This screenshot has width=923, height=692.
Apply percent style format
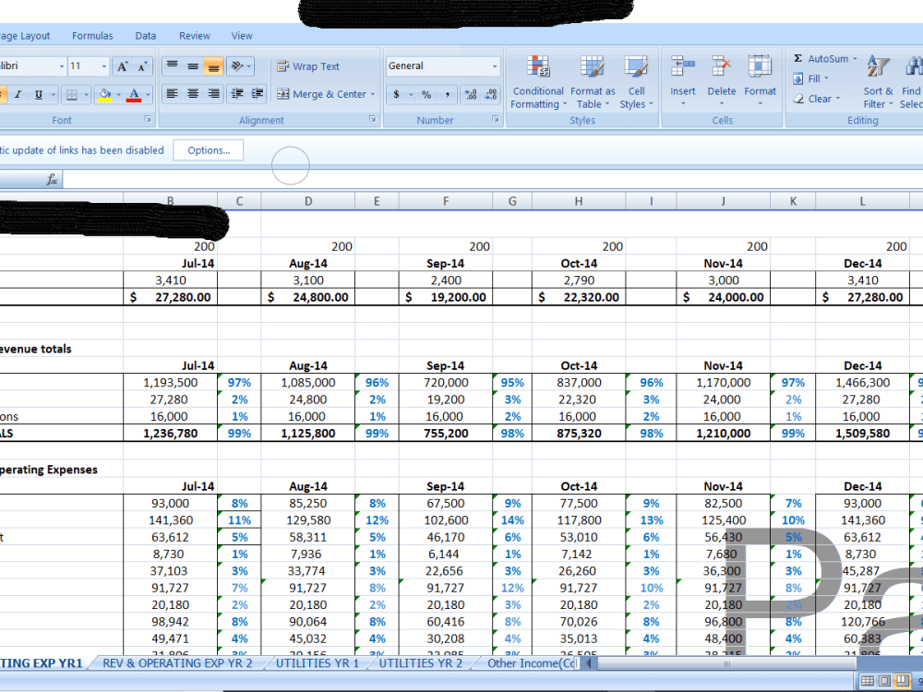[x=426, y=94]
